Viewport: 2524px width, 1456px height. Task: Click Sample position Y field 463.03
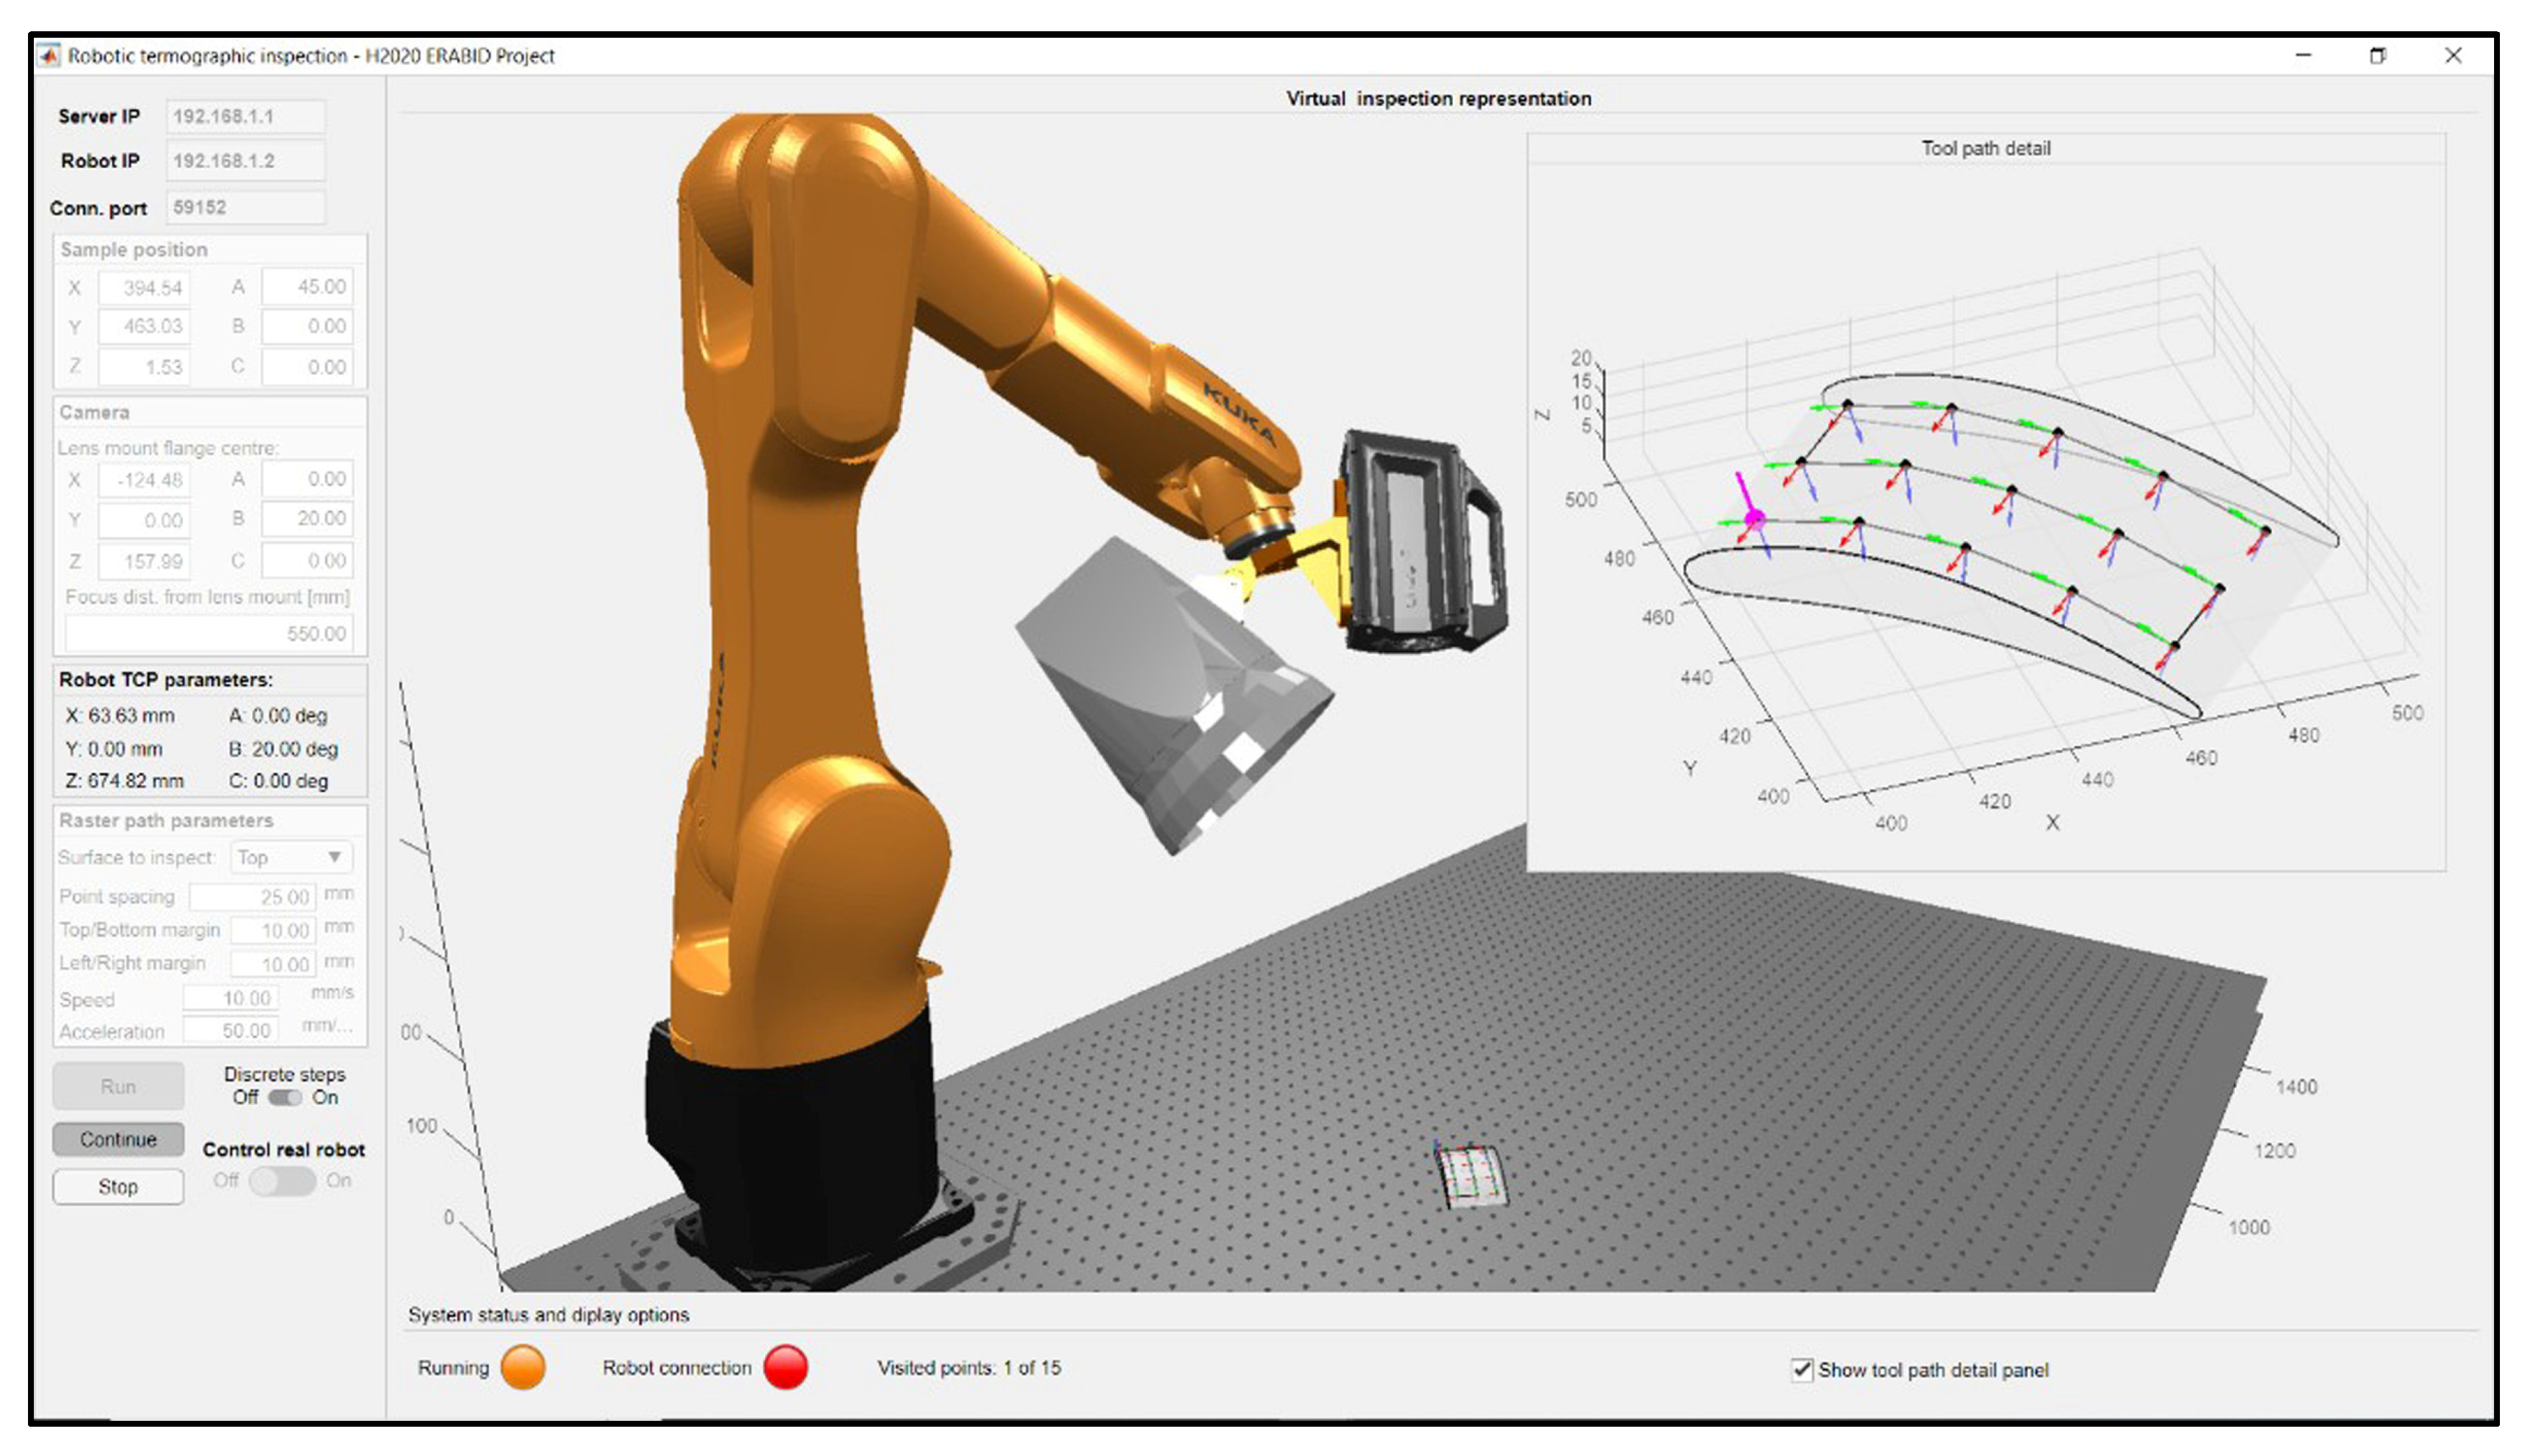pyautogui.click(x=144, y=326)
